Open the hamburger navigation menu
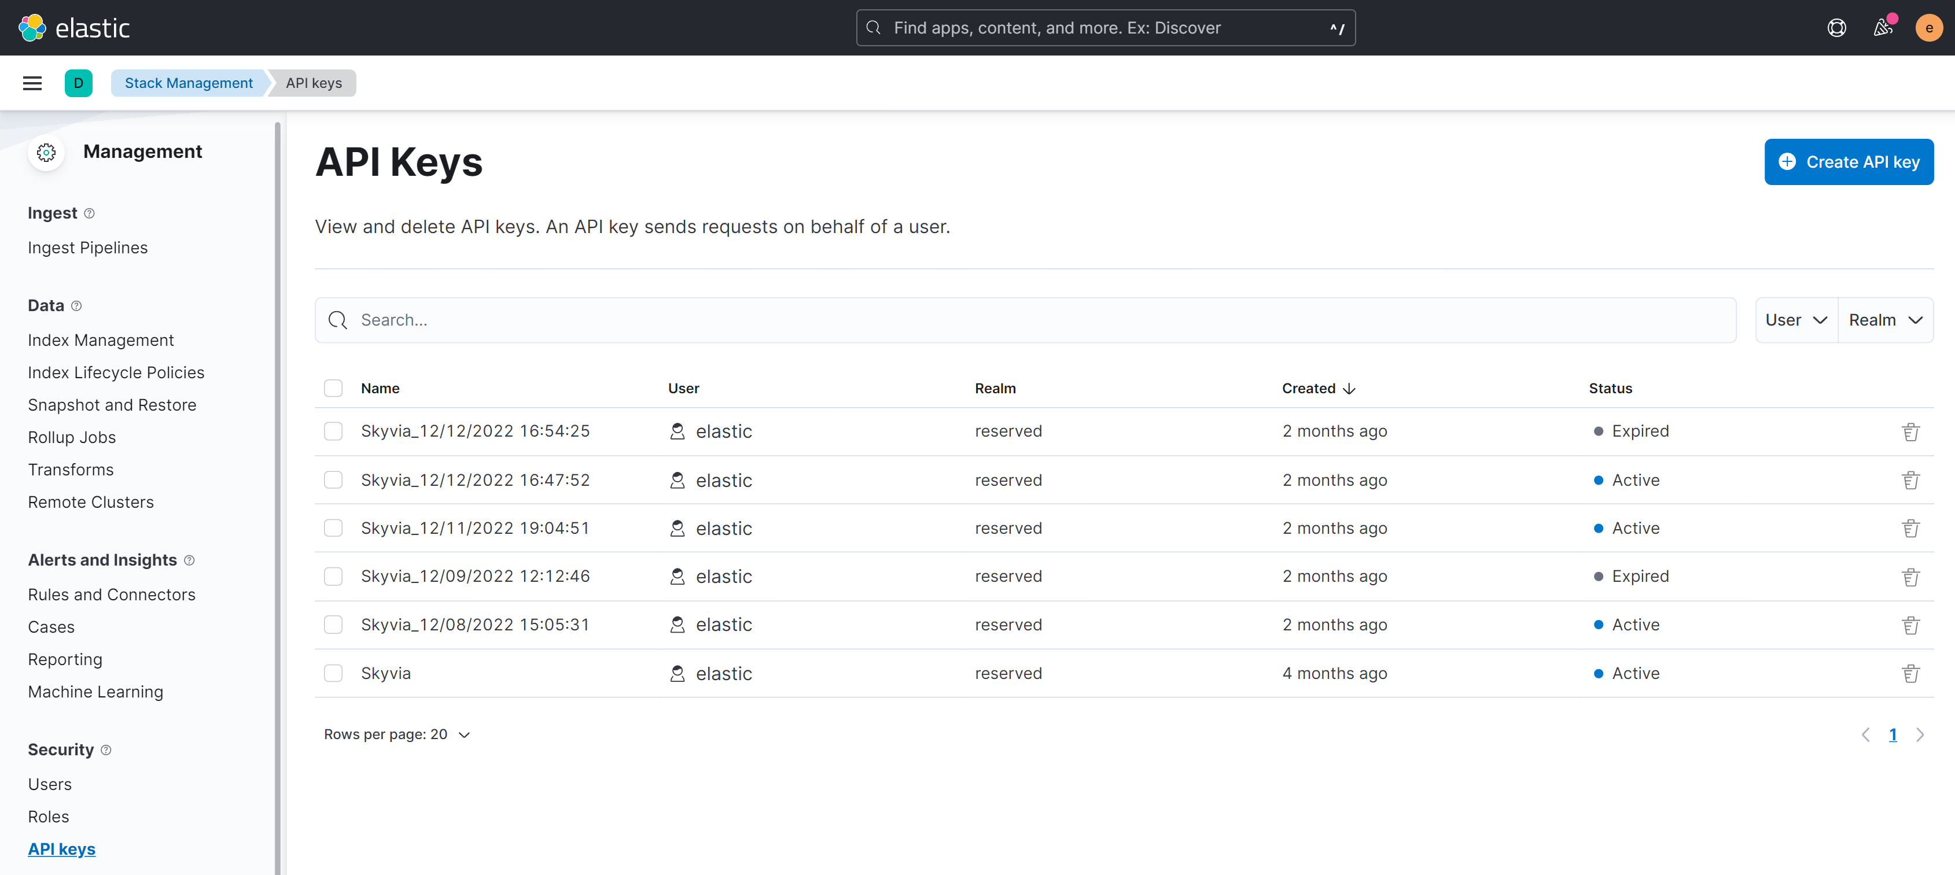This screenshot has height=875, width=1955. coord(32,83)
